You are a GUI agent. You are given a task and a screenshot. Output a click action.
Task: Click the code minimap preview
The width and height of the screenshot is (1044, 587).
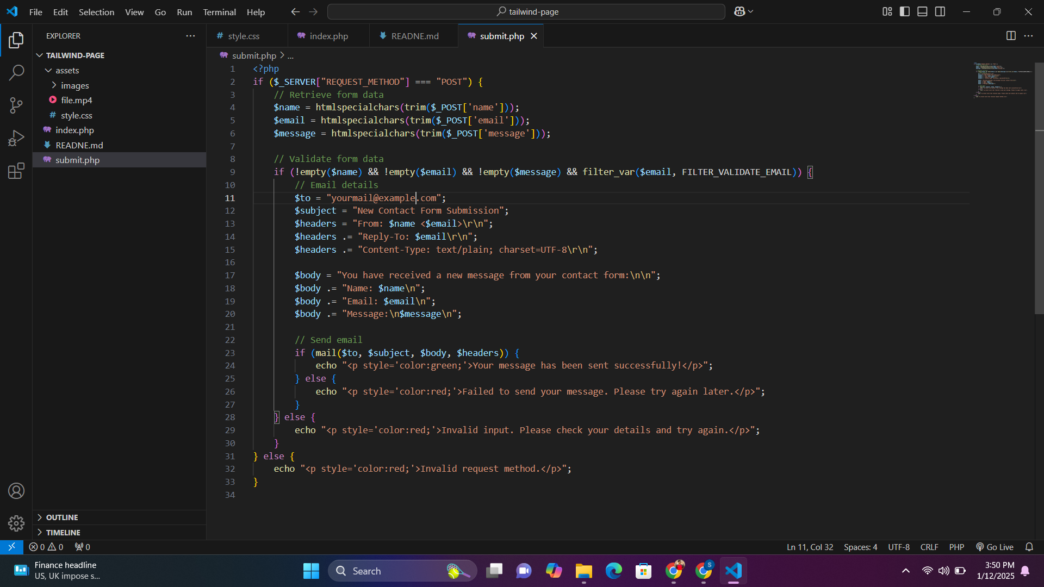click(1003, 80)
